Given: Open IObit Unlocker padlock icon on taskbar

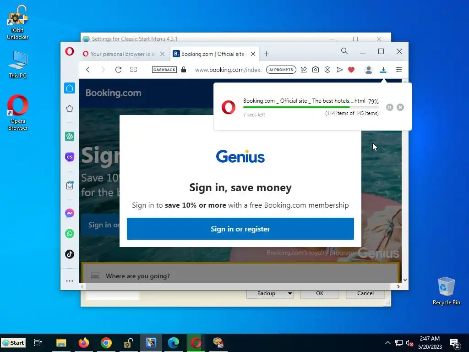Looking at the screenshot, I should [x=129, y=343].
